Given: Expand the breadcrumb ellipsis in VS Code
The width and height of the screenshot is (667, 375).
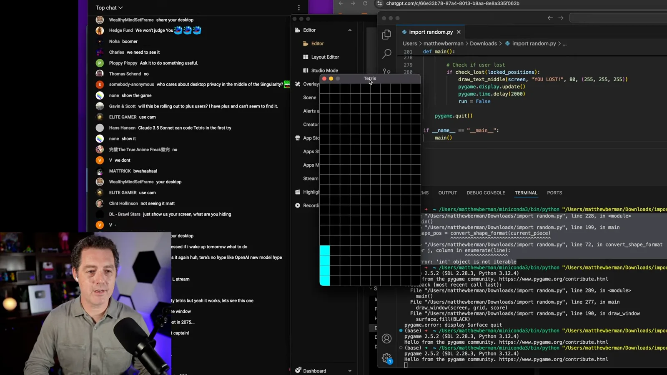Looking at the screenshot, I should (x=564, y=44).
